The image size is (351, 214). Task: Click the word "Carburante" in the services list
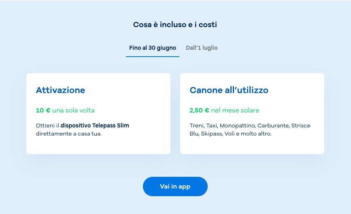pos(273,126)
